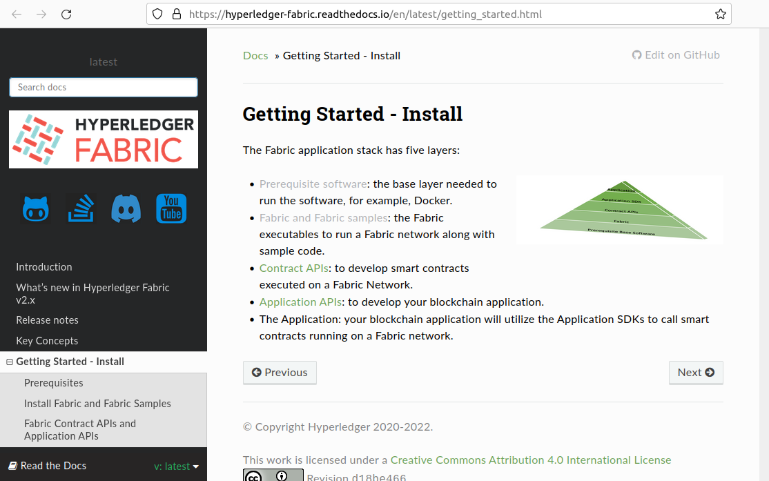Open the GitHub icon in sidebar
Screen dimensions: 769x481
tap(36, 209)
